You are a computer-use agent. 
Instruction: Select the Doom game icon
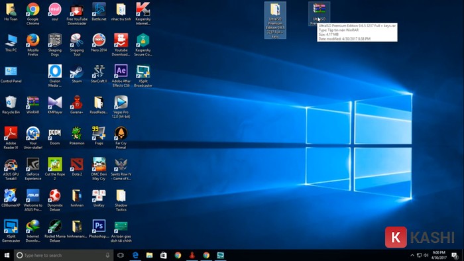click(55, 136)
